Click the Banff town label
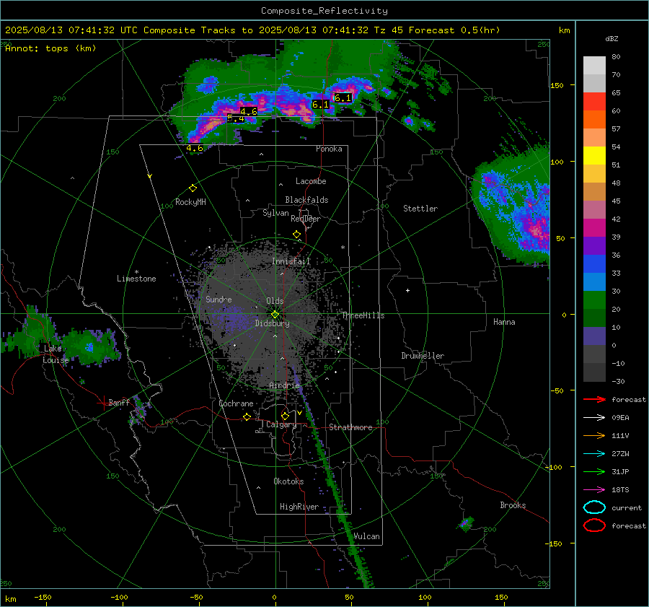The height and width of the screenshot is (607, 649). pos(119,402)
